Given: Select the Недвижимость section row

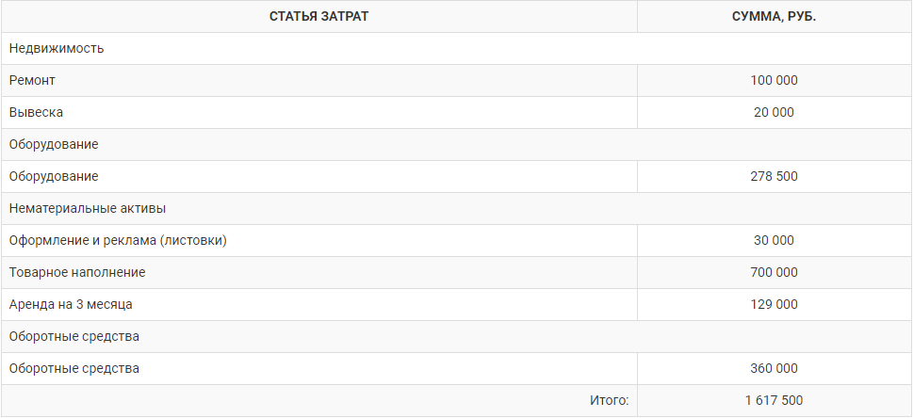Looking at the screenshot, I should coord(456,48).
